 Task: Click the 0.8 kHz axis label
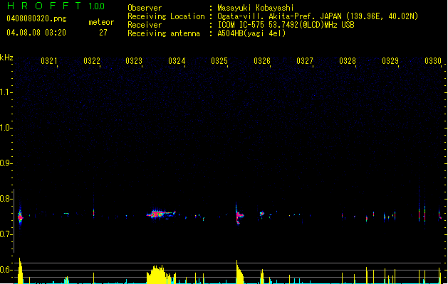pyautogui.click(x=6, y=199)
